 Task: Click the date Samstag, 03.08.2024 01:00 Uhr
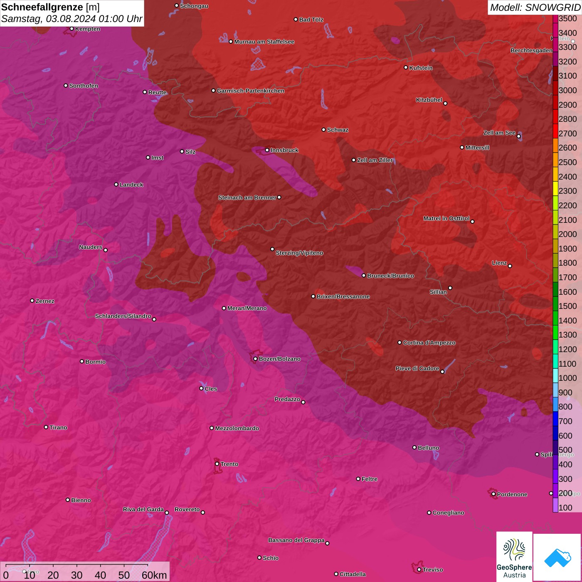point(72,19)
